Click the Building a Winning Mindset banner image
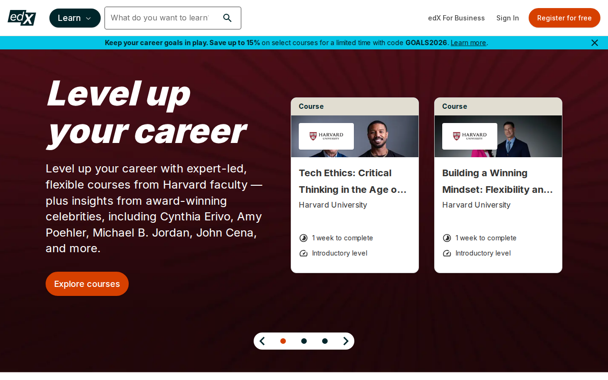 click(x=498, y=136)
